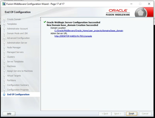Select the Machines step

(x=11, y=66)
